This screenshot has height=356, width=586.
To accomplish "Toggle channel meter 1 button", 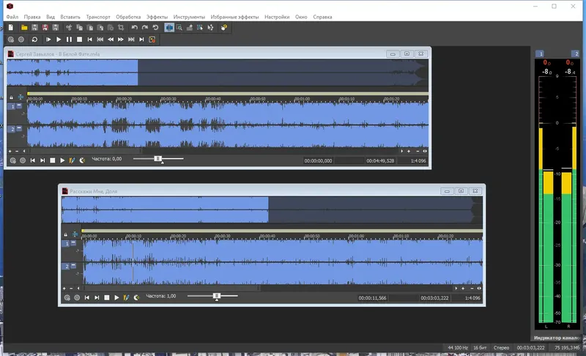I will tap(541, 53).
